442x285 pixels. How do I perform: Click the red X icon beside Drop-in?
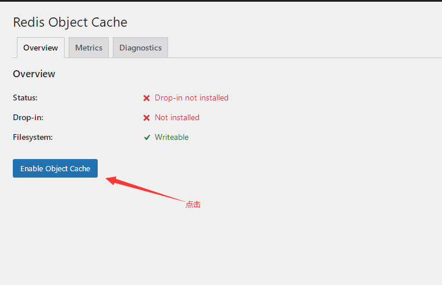147,118
